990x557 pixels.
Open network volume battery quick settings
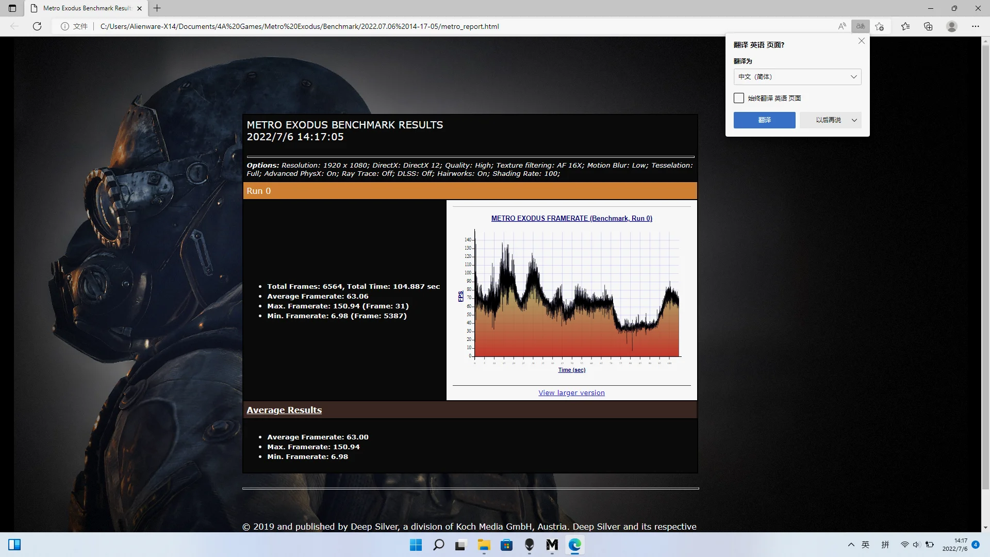pyautogui.click(x=917, y=545)
